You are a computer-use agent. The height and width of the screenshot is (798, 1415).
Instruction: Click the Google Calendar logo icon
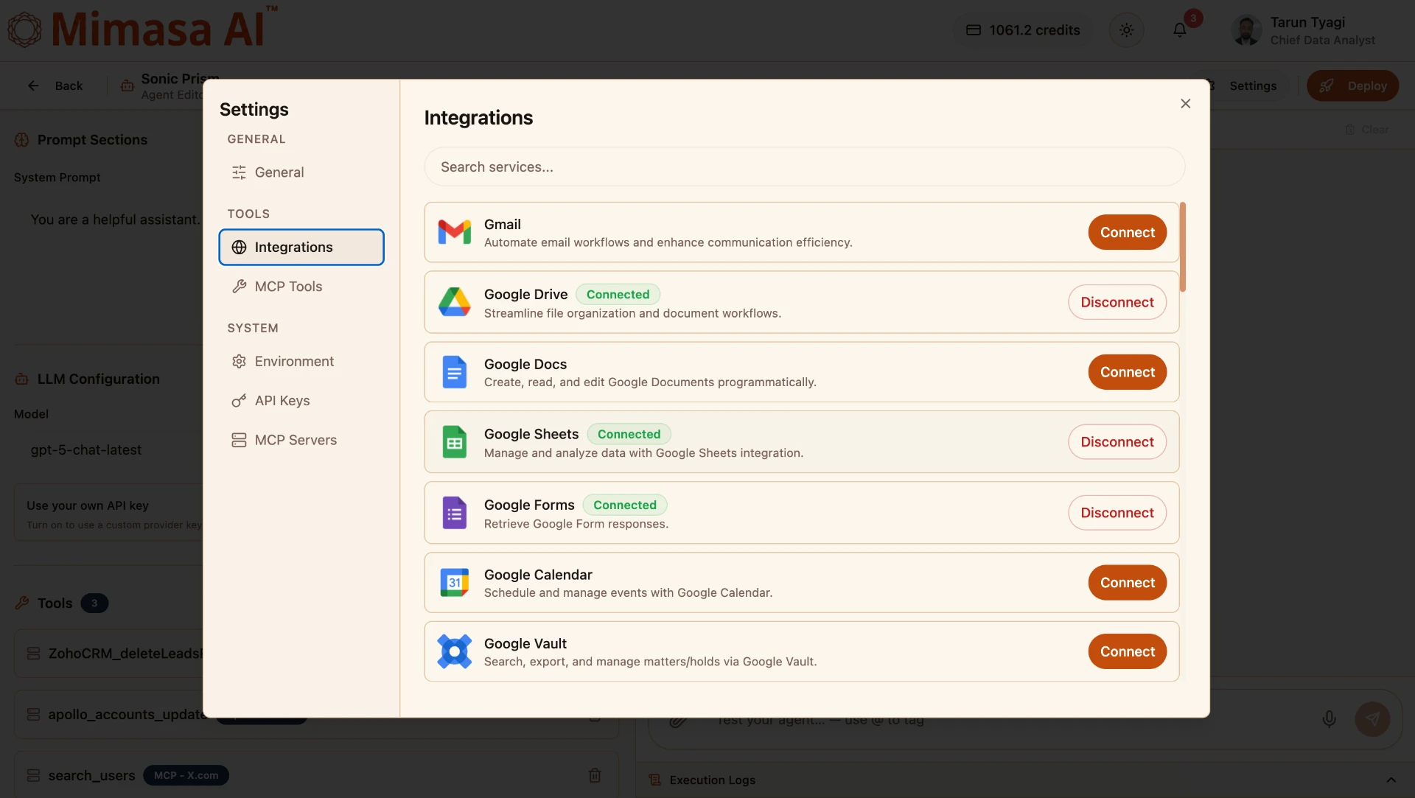[x=454, y=583]
